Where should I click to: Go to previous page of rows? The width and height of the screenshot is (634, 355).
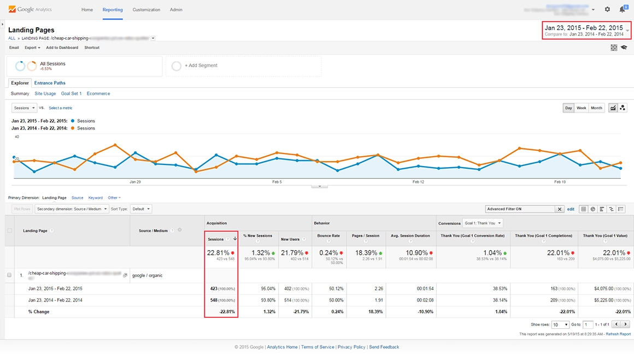[616, 324]
